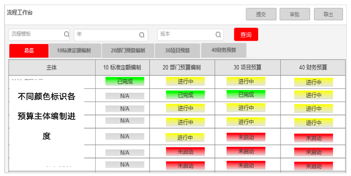Click the first red 未启动 under 30 项目预算
Screen dimensions: 351x176
pyautogui.click(x=246, y=137)
